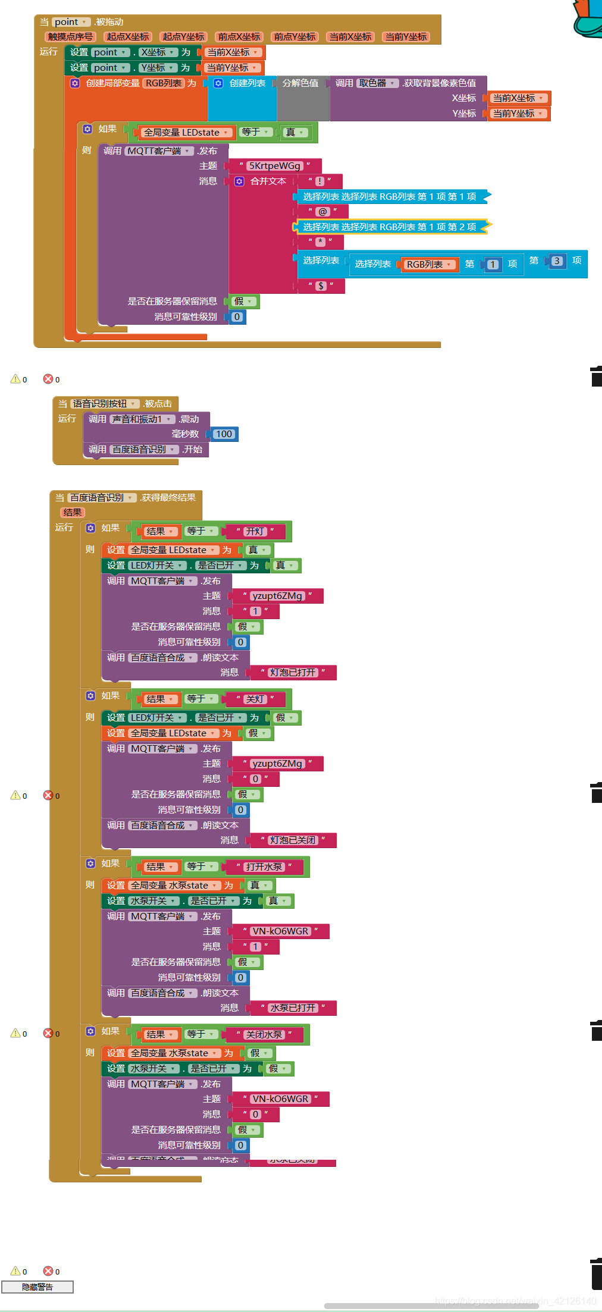Open gear on 如果 结果 等于 关灯 block
Image resolution: width=602 pixels, height=1312 pixels.
click(90, 696)
